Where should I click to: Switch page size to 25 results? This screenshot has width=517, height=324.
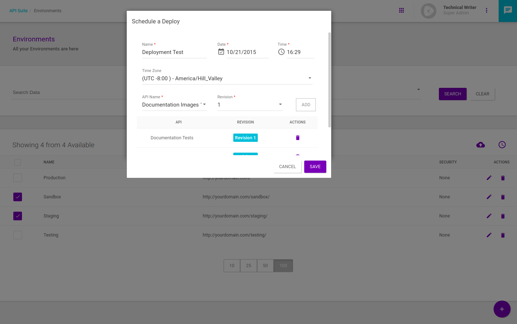coord(248,265)
